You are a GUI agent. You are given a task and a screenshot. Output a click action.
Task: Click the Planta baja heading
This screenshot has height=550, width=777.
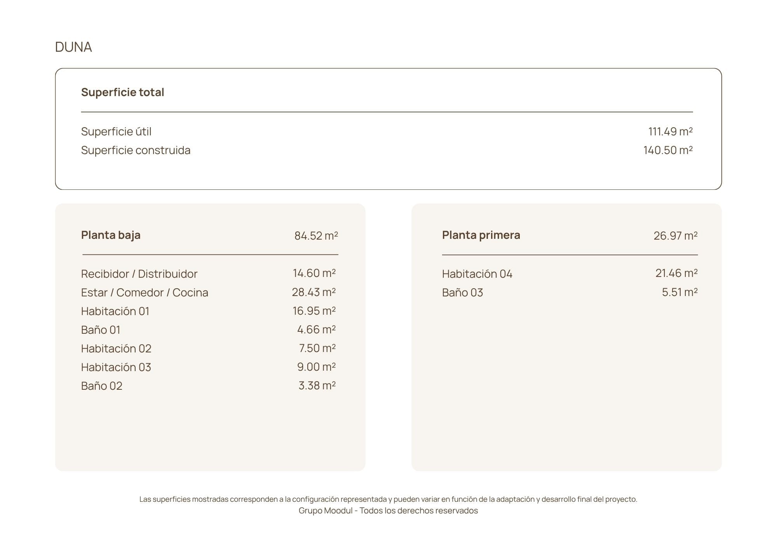click(x=111, y=235)
